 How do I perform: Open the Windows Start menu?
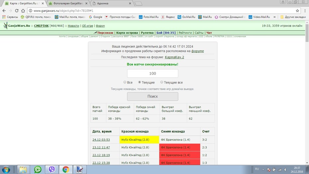[x=6, y=170]
